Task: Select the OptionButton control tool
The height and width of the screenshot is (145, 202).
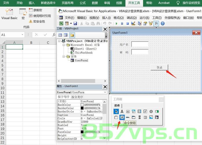Action: click(151, 112)
